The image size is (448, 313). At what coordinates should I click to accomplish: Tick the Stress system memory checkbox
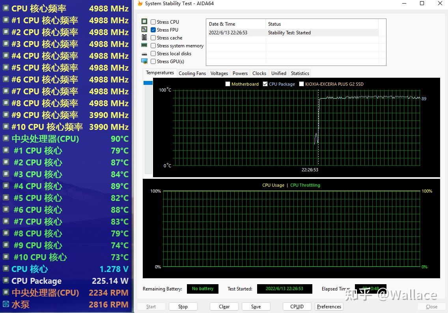coord(153,45)
